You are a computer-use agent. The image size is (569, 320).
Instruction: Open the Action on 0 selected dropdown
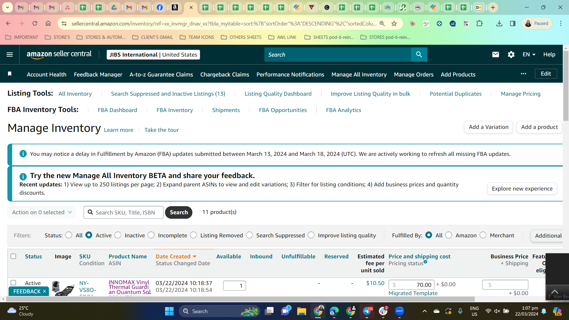41,212
